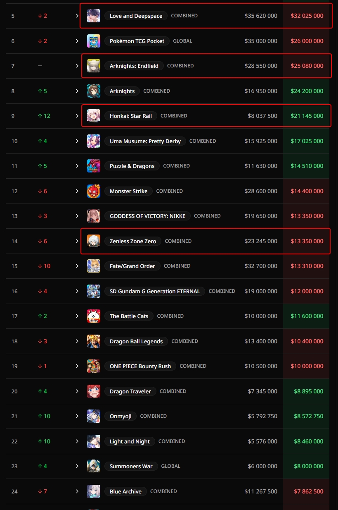Click the Pokémon TCG Pocket app icon

[94, 41]
